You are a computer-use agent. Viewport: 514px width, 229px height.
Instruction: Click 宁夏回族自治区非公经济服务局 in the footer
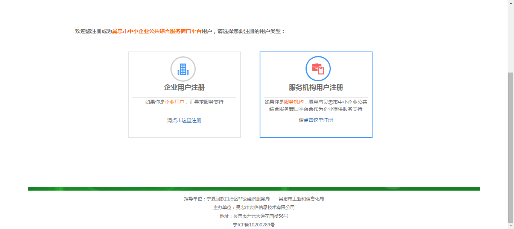[238, 199]
